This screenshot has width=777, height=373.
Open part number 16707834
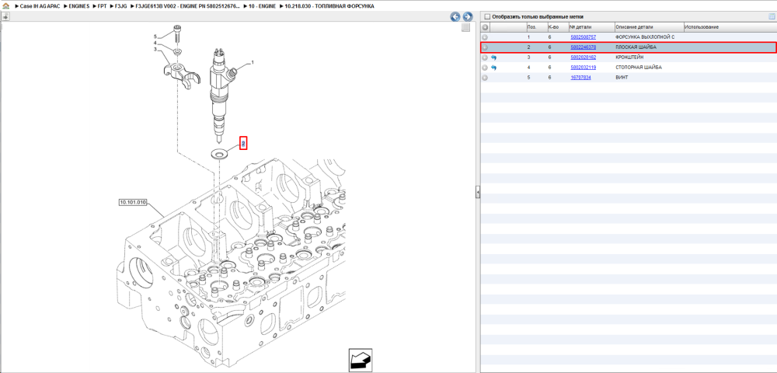580,78
